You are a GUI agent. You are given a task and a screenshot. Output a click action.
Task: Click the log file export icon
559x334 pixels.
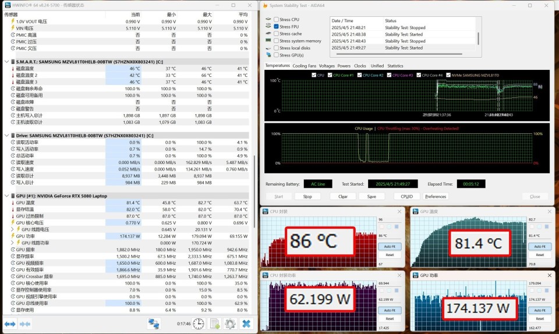coord(214,324)
